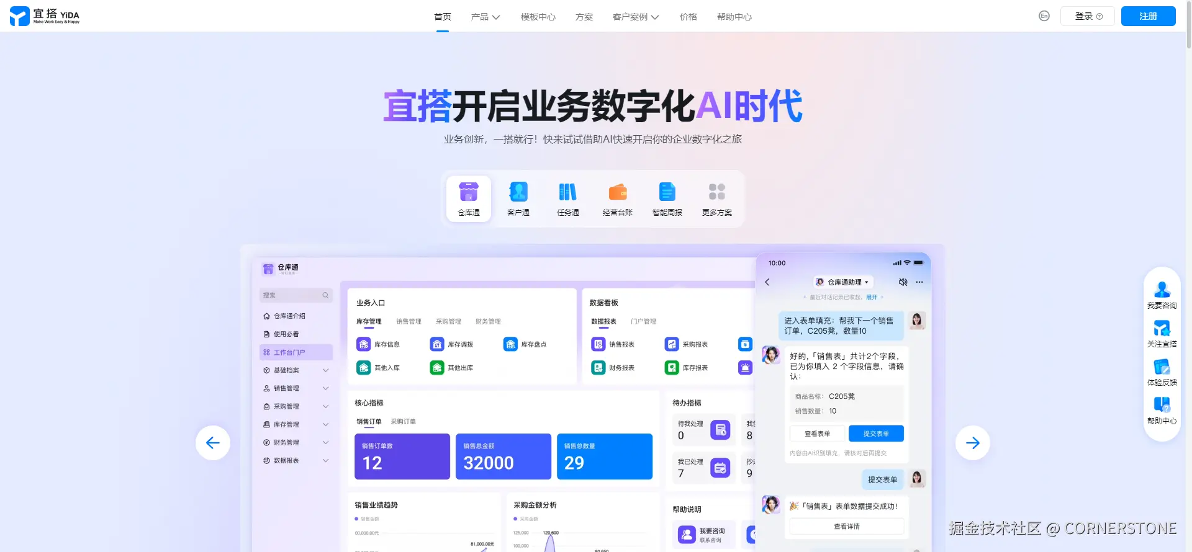Select 使用必看 in the sidebar
Screen dimensions: 1192x552
point(296,334)
